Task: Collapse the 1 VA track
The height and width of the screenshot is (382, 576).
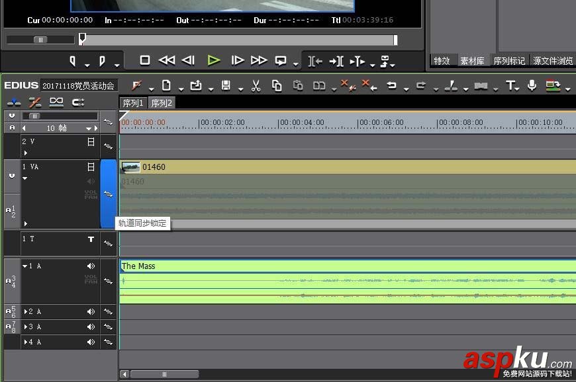Action: click(x=25, y=178)
